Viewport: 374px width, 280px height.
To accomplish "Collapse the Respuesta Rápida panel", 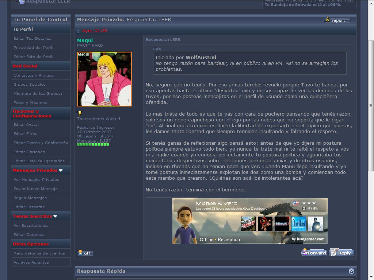I will [351, 271].
